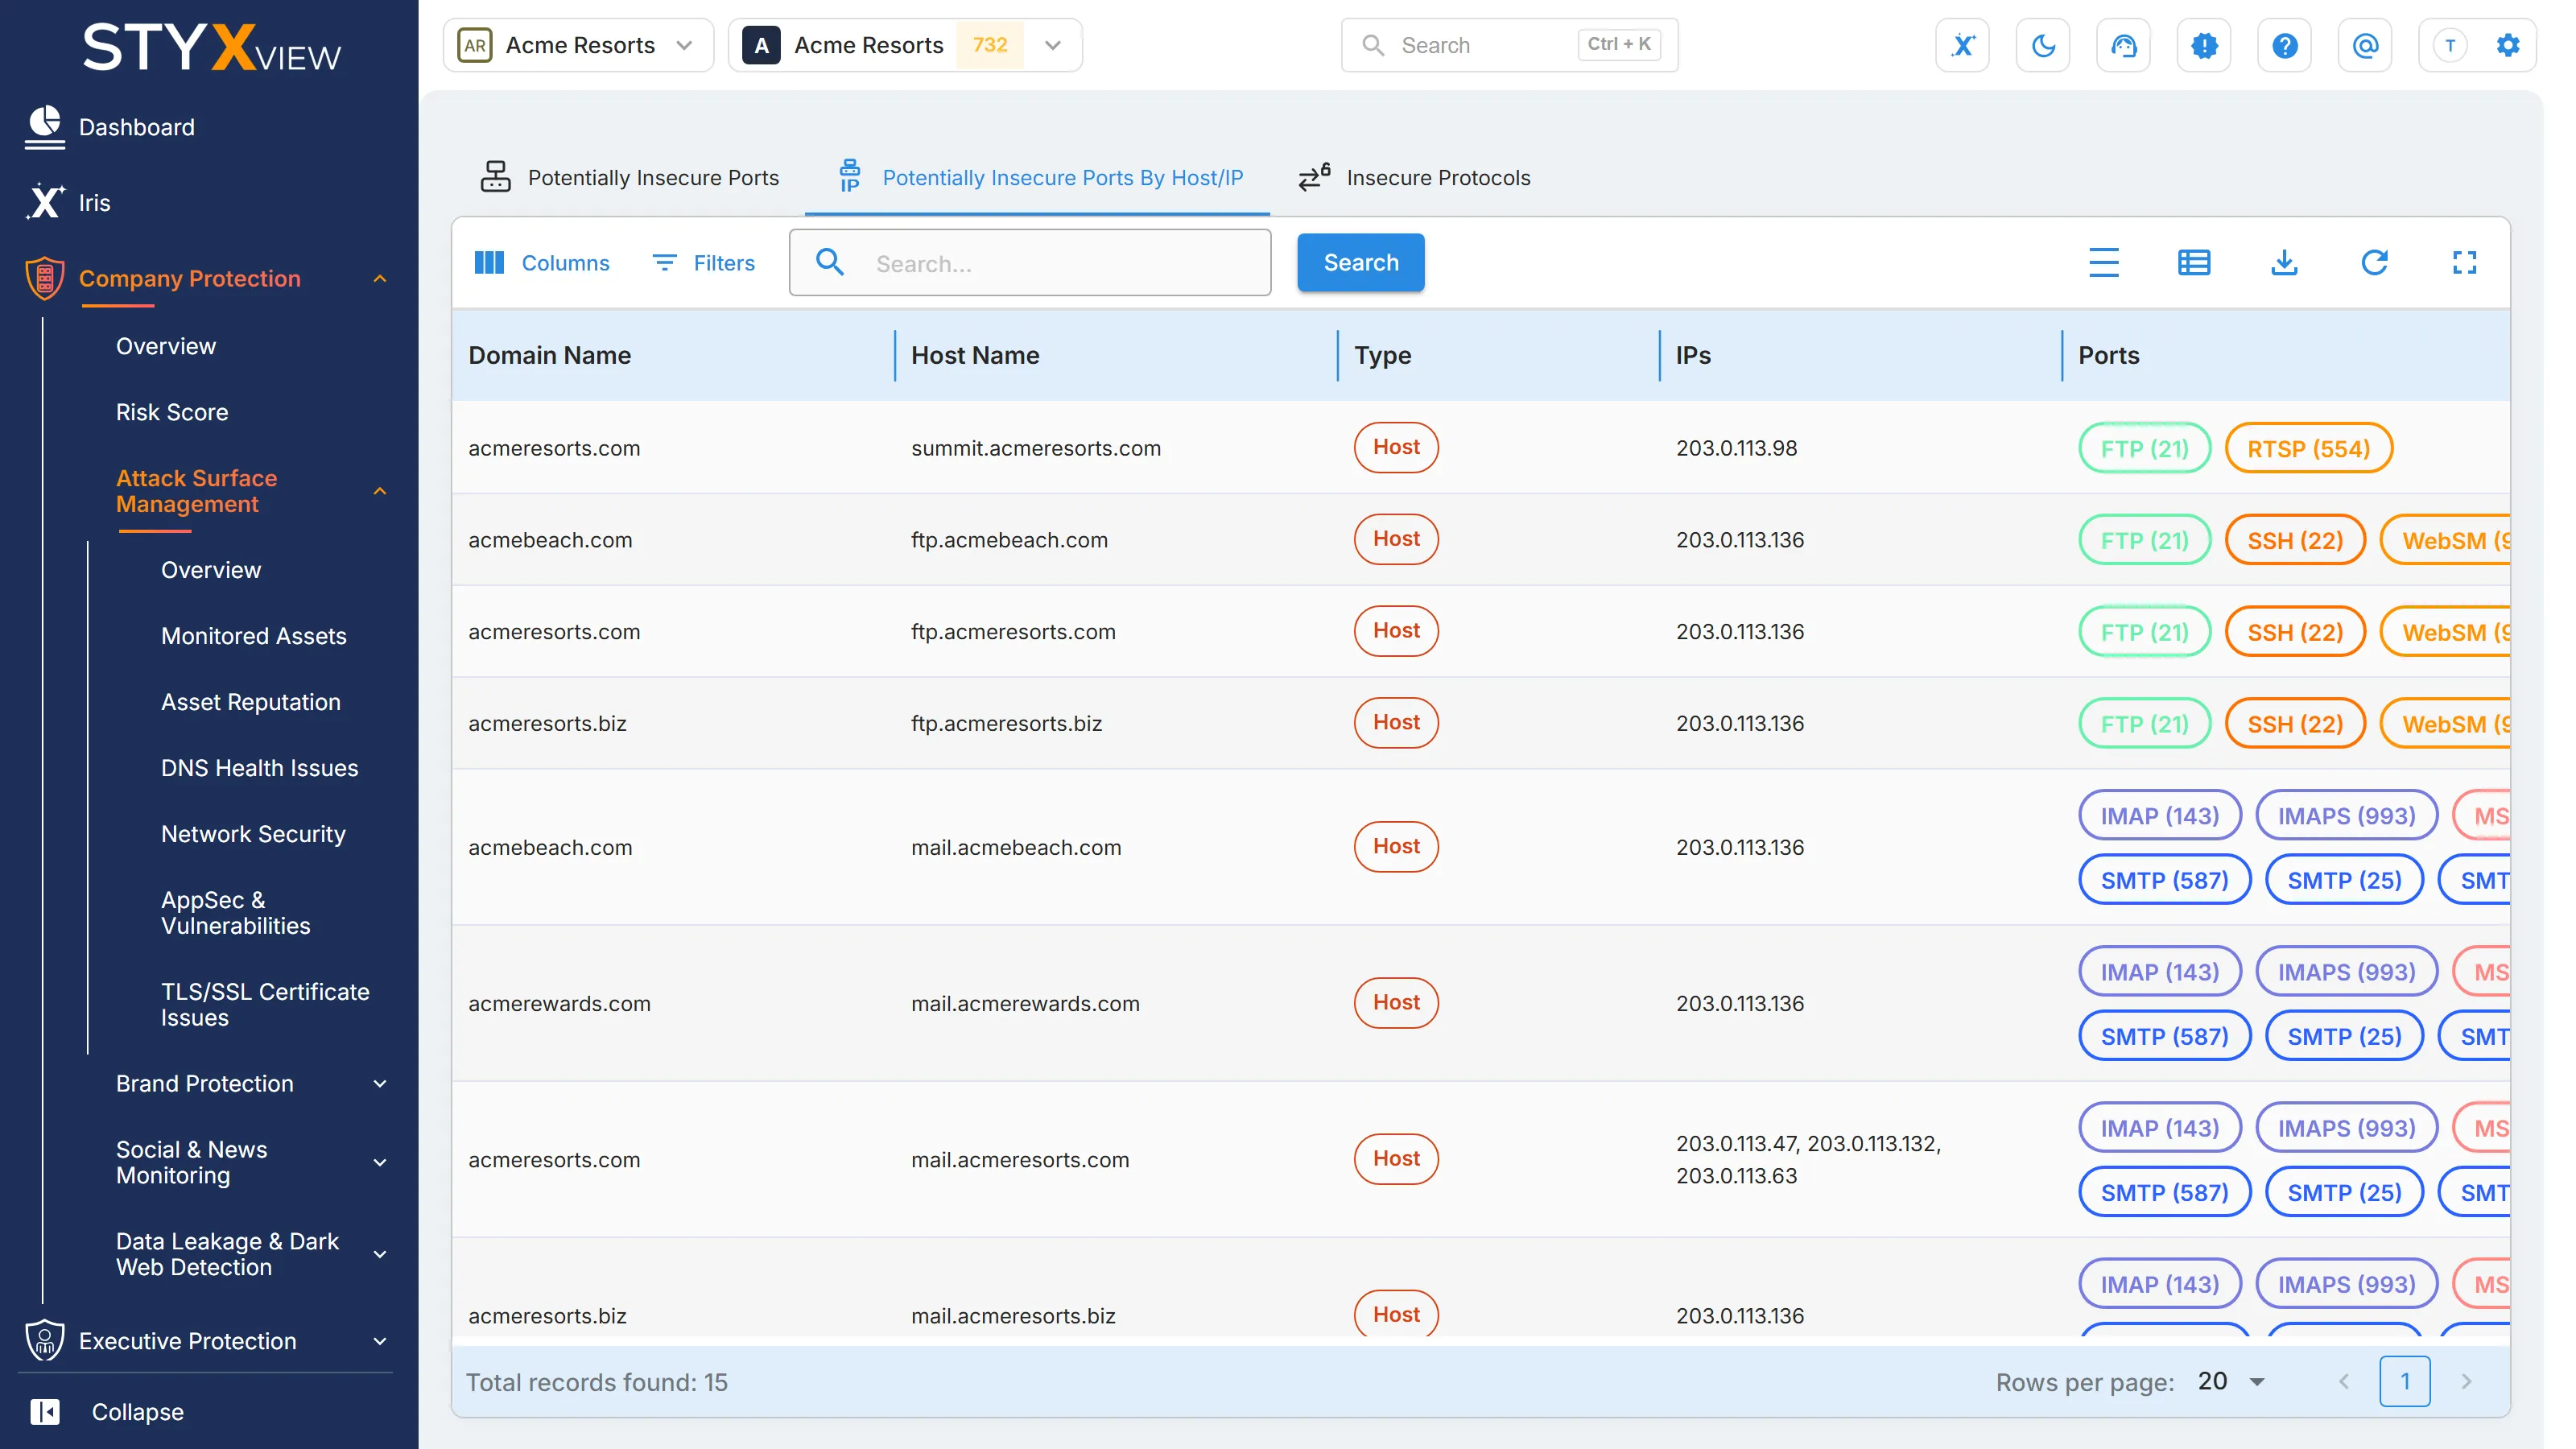Expand Data Leakage & Dark Web Detection
This screenshot has width=2576, height=1449.
click(x=380, y=1254)
